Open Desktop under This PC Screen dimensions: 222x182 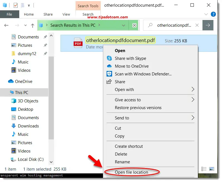pos(25,109)
